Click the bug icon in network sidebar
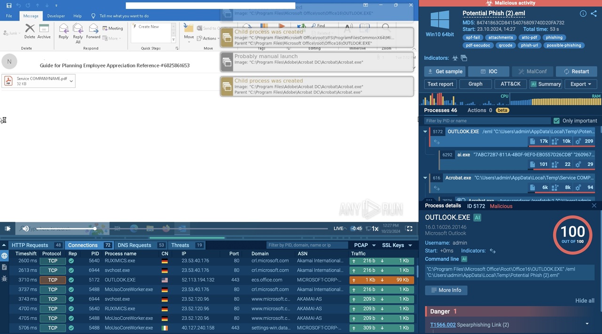The height and width of the screenshot is (334, 602). [x=4, y=279]
